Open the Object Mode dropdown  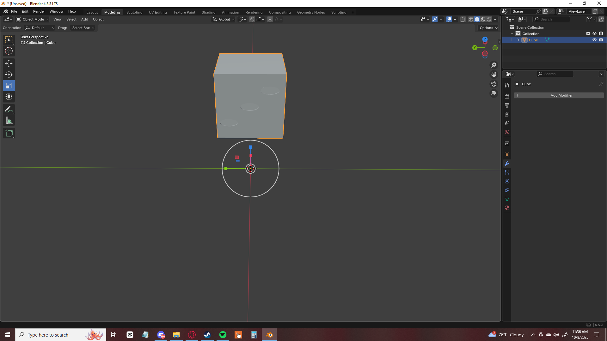tap(33, 19)
